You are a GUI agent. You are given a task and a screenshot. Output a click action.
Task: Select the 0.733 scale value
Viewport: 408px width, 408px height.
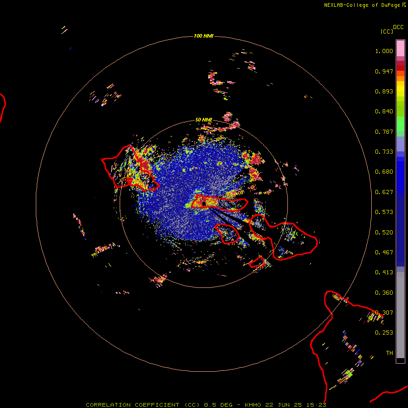[x=384, y=152]
